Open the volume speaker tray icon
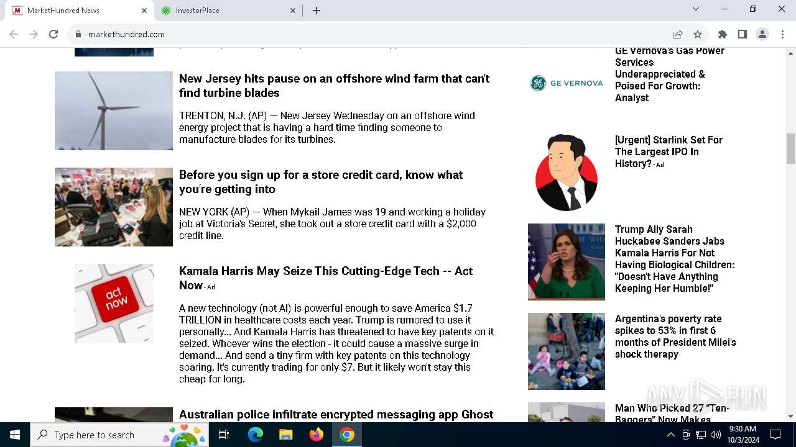This screenshot has width=796, height=447. 716,435
